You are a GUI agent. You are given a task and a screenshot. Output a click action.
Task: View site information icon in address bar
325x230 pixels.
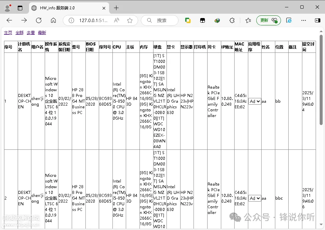[x=71, y=20]
